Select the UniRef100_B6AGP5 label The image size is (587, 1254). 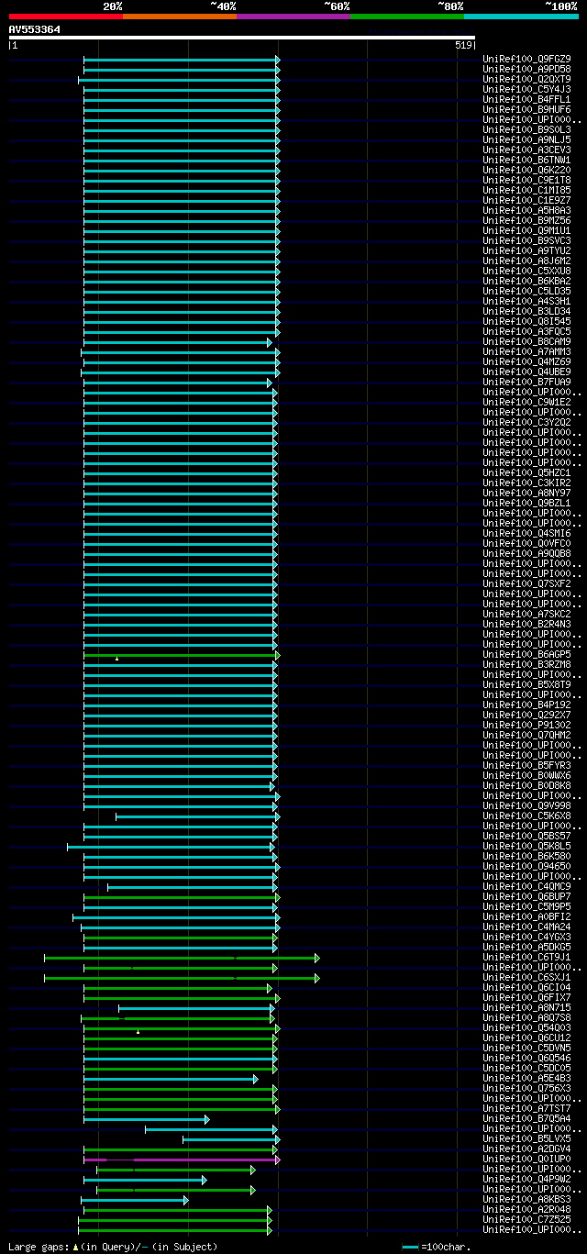(526, 654)
